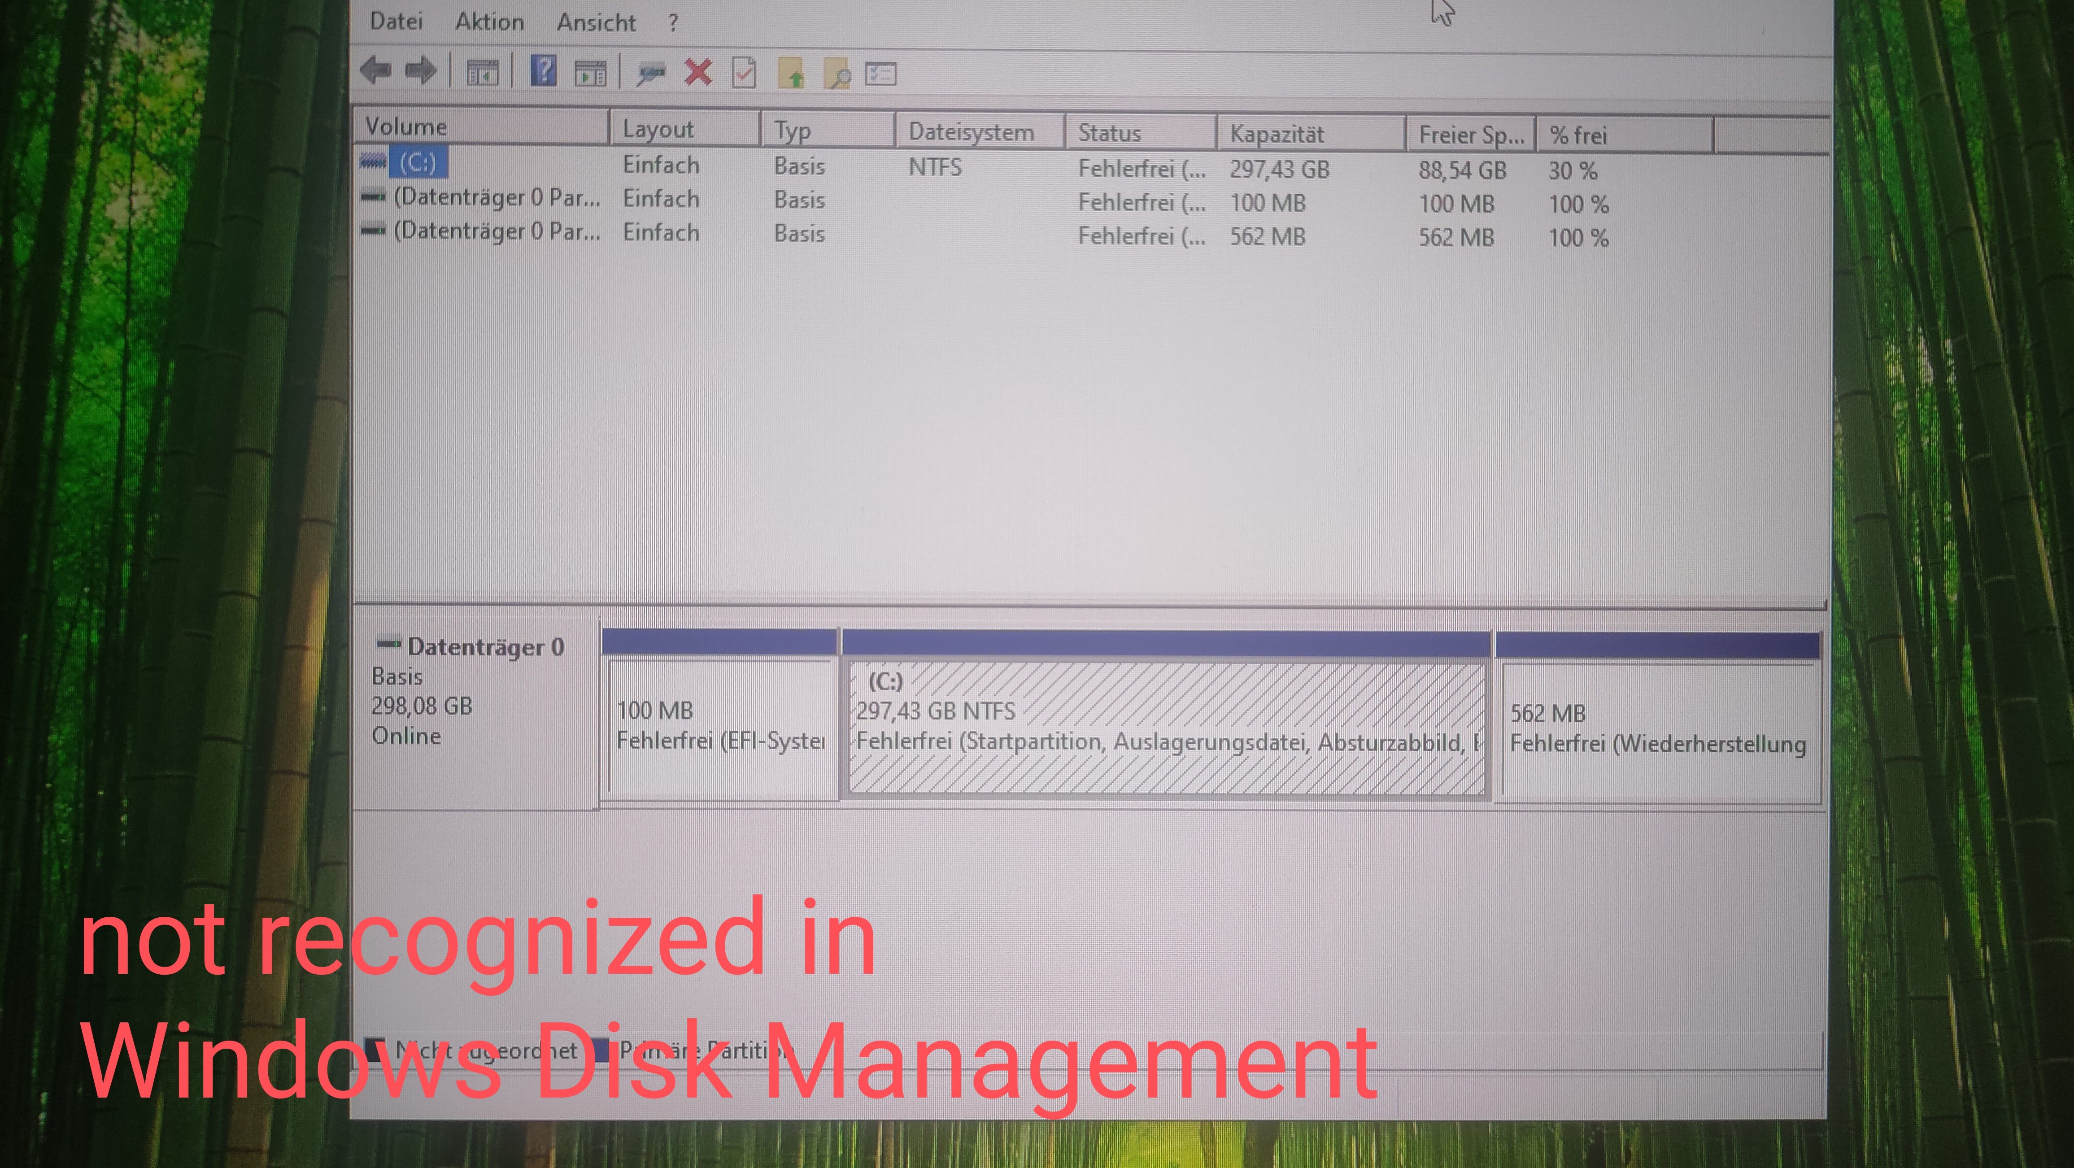
Task: Click the show/hide console tree icon
Action: [482, 74]
